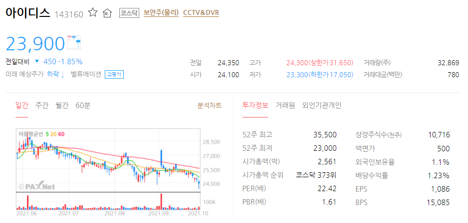This screenshot has height=223, width=468.
Task: Click the EPS value 1,086
Action: [441, 189]
